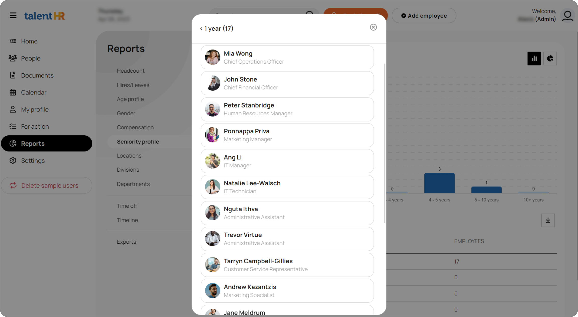Go to Settings in sidebar

click(33, 161)
